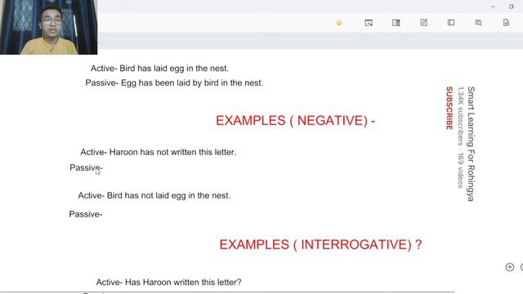The image size is (523, 294).
Task: Click line 'Passive- Egg has been laid by bird'
Action: pos(174,82)
